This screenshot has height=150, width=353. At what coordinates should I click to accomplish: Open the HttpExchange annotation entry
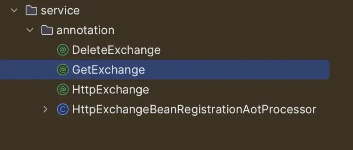tap(111, 89)
